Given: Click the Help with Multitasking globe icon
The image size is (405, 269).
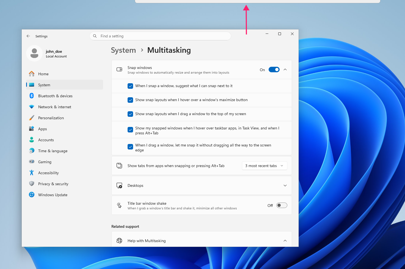Looking at the screenshot, I should tap(119, 241).
